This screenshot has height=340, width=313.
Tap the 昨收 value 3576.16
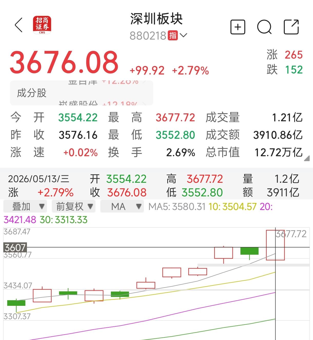78,135
